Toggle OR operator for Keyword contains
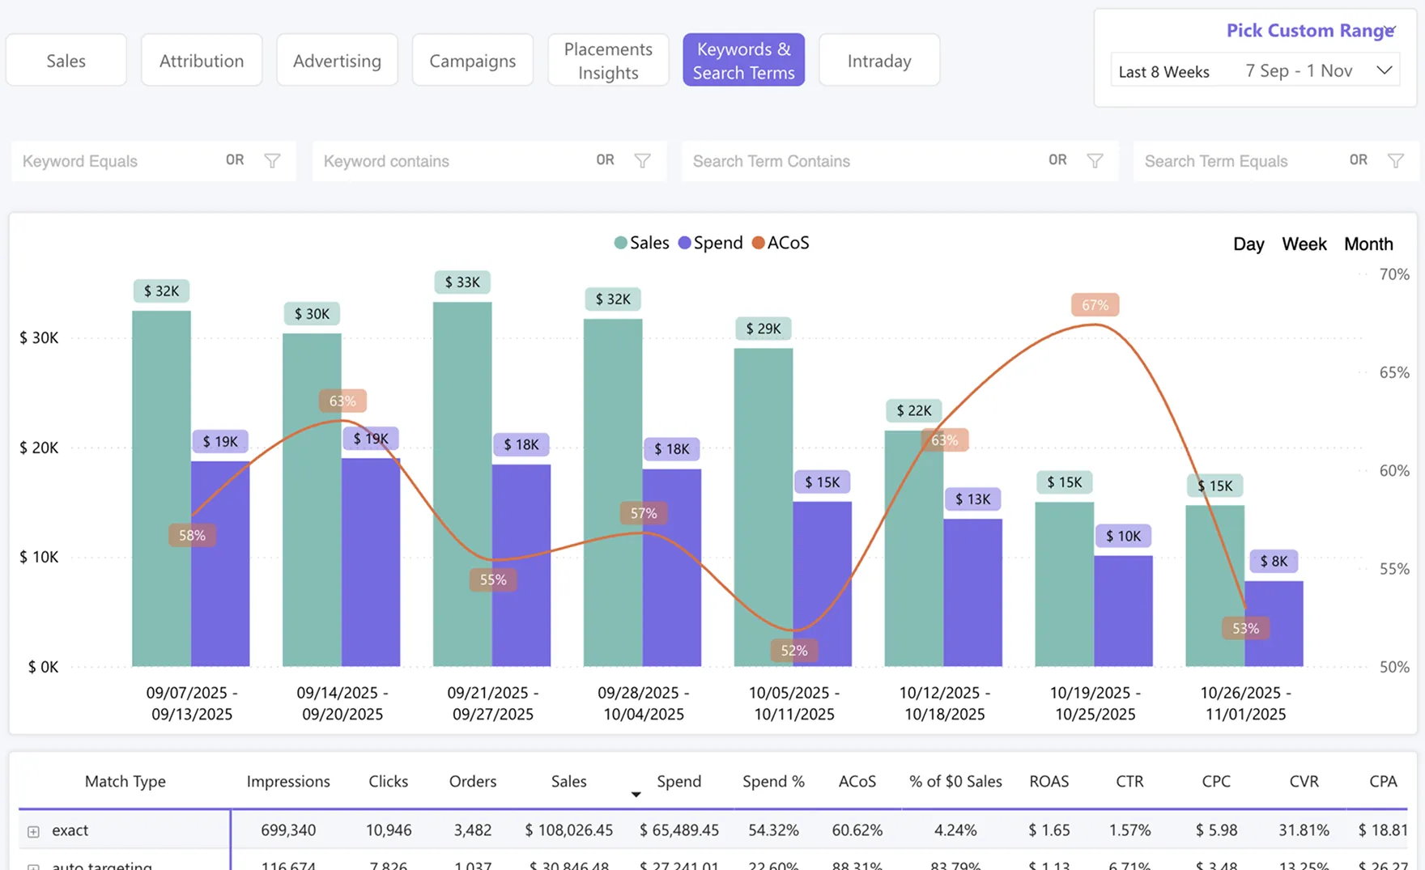Image resolution: width=1425 pixels, height=870 pixels. (605, 160)
